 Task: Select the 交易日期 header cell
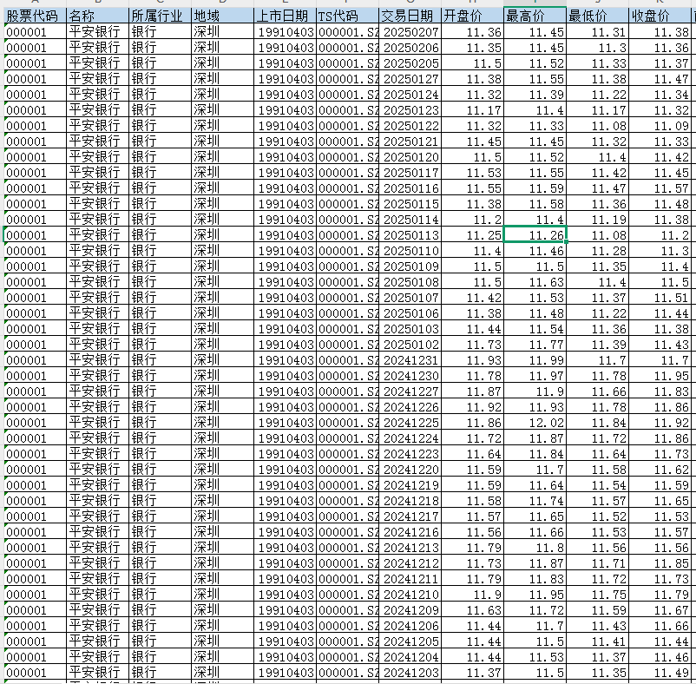pos(410,16)
